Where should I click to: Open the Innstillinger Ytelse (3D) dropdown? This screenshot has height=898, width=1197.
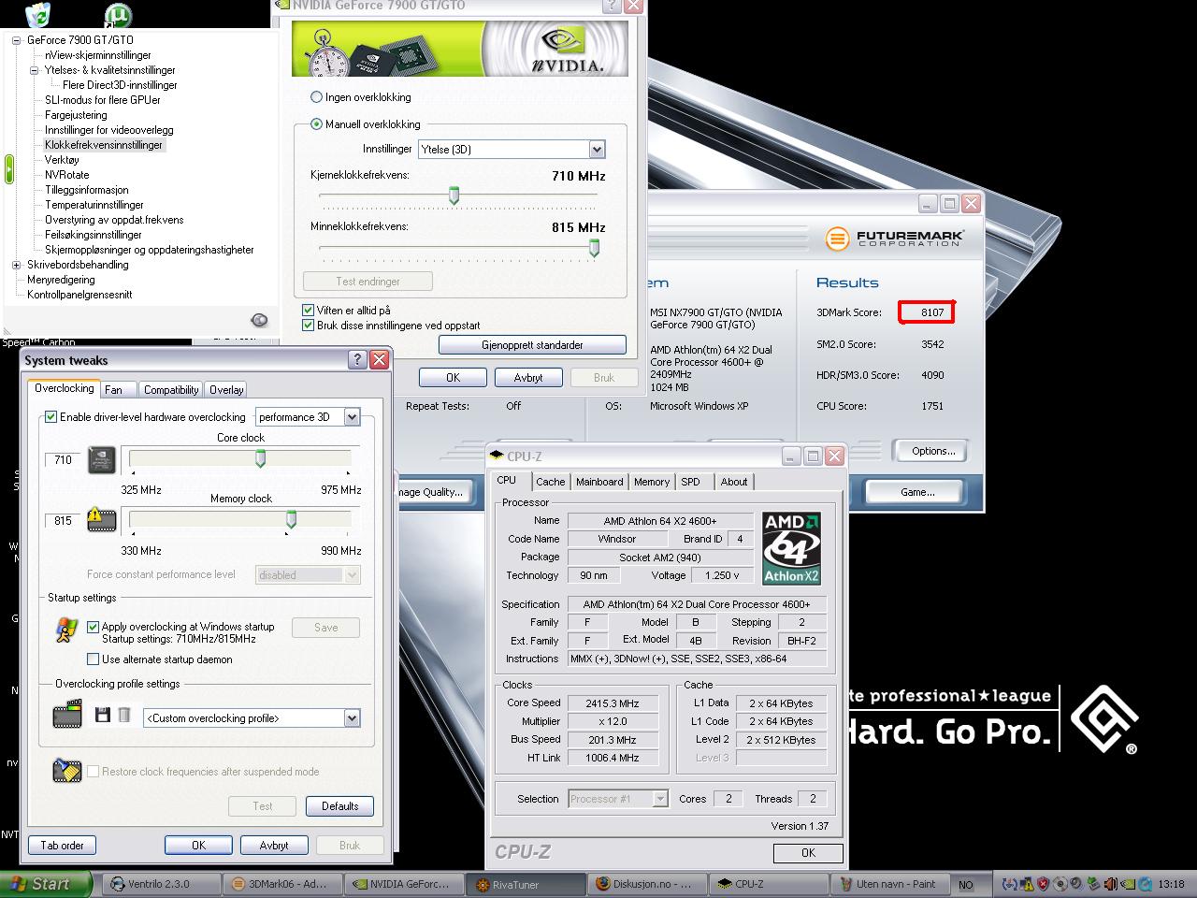tap(512, 149)
